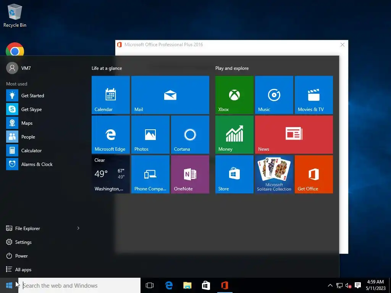391x293 pixels.
Task: Open the Calendar tile
Action: tap(110, 95)
